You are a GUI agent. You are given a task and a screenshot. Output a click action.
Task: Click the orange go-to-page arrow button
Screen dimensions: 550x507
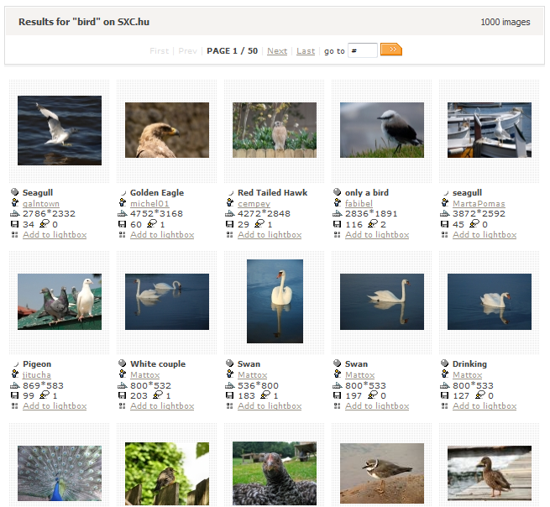coord(391,50)
